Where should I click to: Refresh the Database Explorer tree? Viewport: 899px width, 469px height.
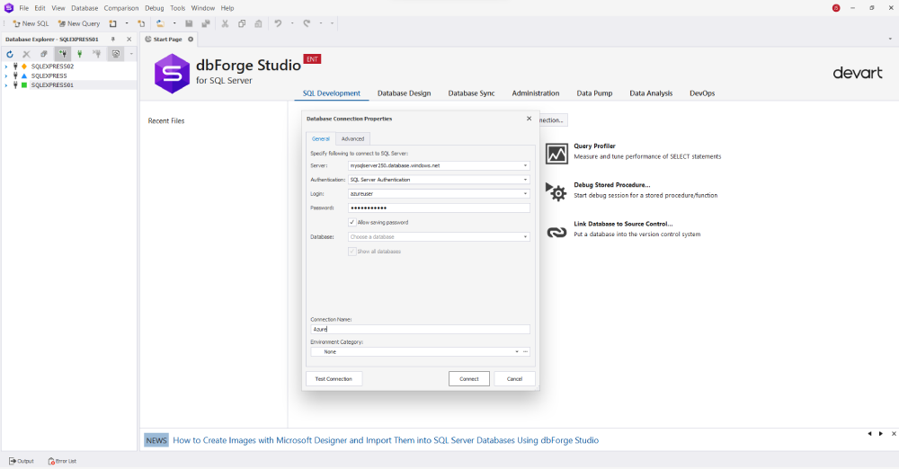tap(10, 54)
